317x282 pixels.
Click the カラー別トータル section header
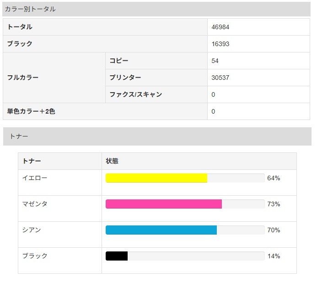(x=30, y=9)
